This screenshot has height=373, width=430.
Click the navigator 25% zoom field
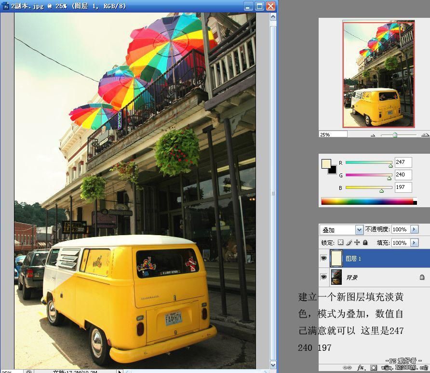(x=333, y=134)
